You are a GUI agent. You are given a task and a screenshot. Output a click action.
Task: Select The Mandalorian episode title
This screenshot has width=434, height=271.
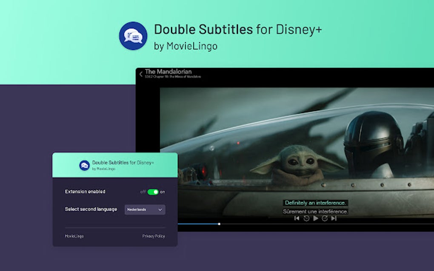tap(168, 72)
